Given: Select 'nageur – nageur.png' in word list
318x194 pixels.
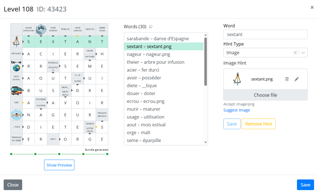Looking at the screenshot, I should click(x=148, y=54).
